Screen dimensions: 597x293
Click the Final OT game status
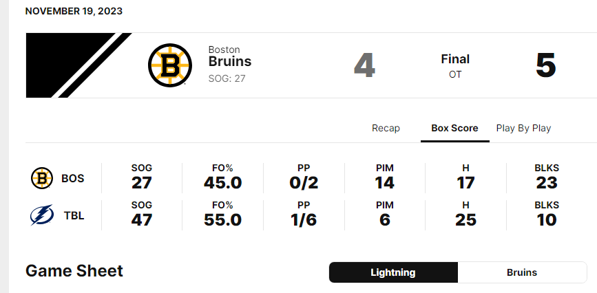[455, 65]
